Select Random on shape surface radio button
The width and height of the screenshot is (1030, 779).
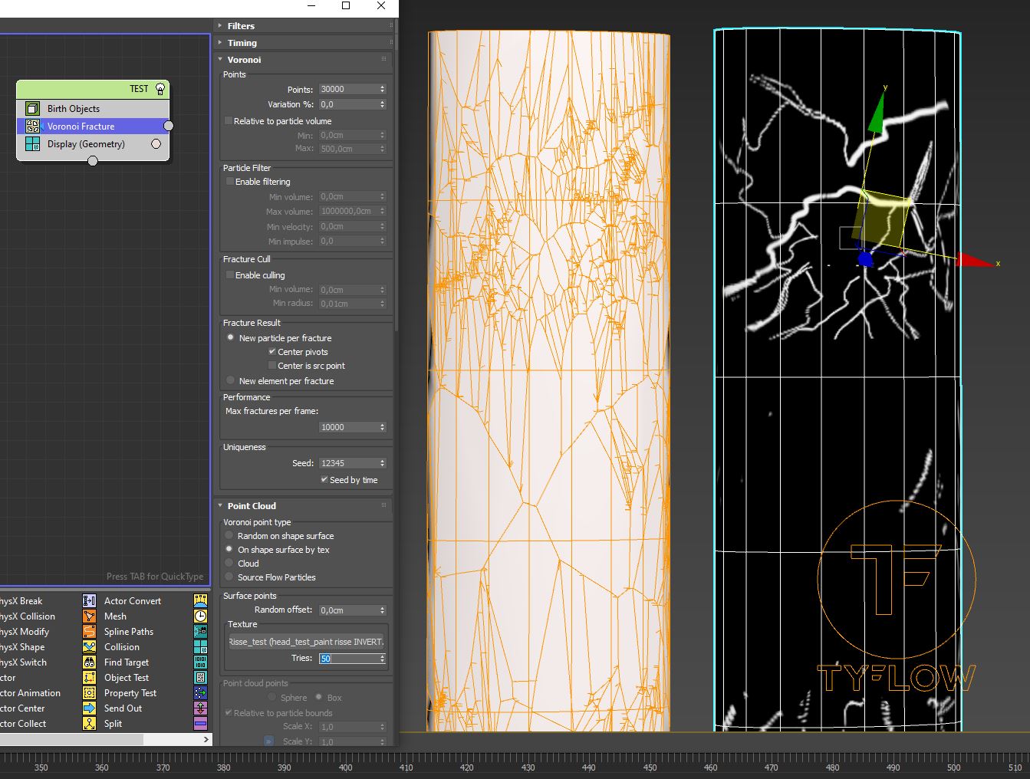click(x=229, y=536)
